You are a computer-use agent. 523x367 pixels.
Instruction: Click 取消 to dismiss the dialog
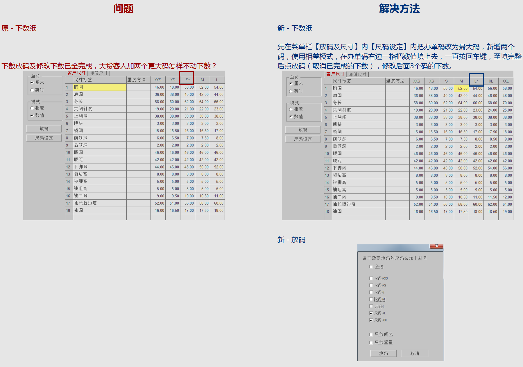415,353
